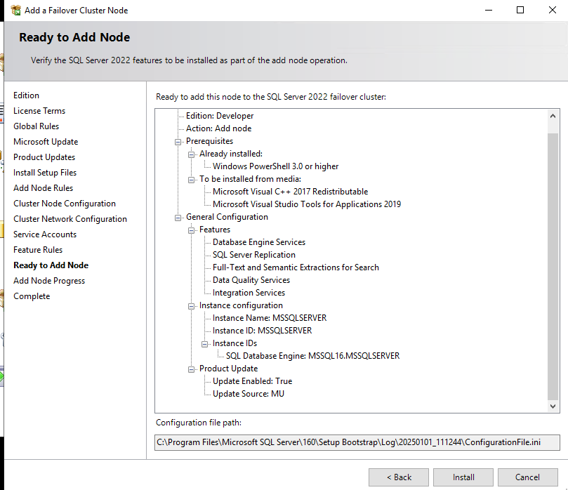The height and width of the screenshot is (490, 568).
Task: Select the Action: Add node row
Action: point(218,128)
